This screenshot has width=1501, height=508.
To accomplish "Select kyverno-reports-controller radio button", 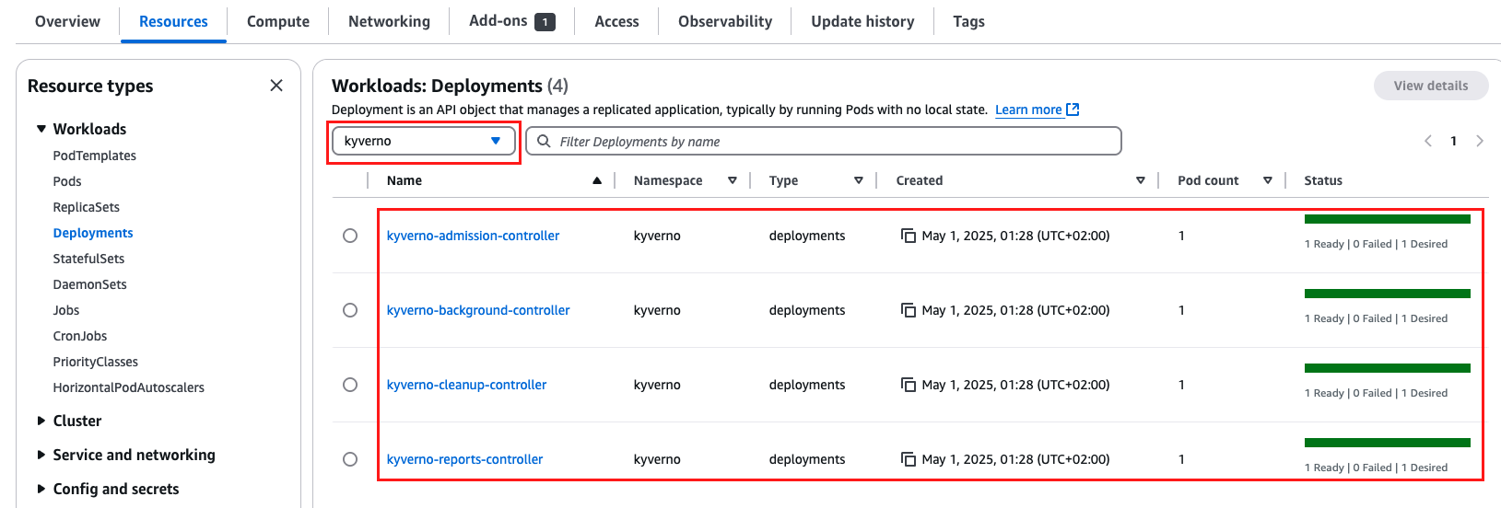I will (x=350, y=459).
